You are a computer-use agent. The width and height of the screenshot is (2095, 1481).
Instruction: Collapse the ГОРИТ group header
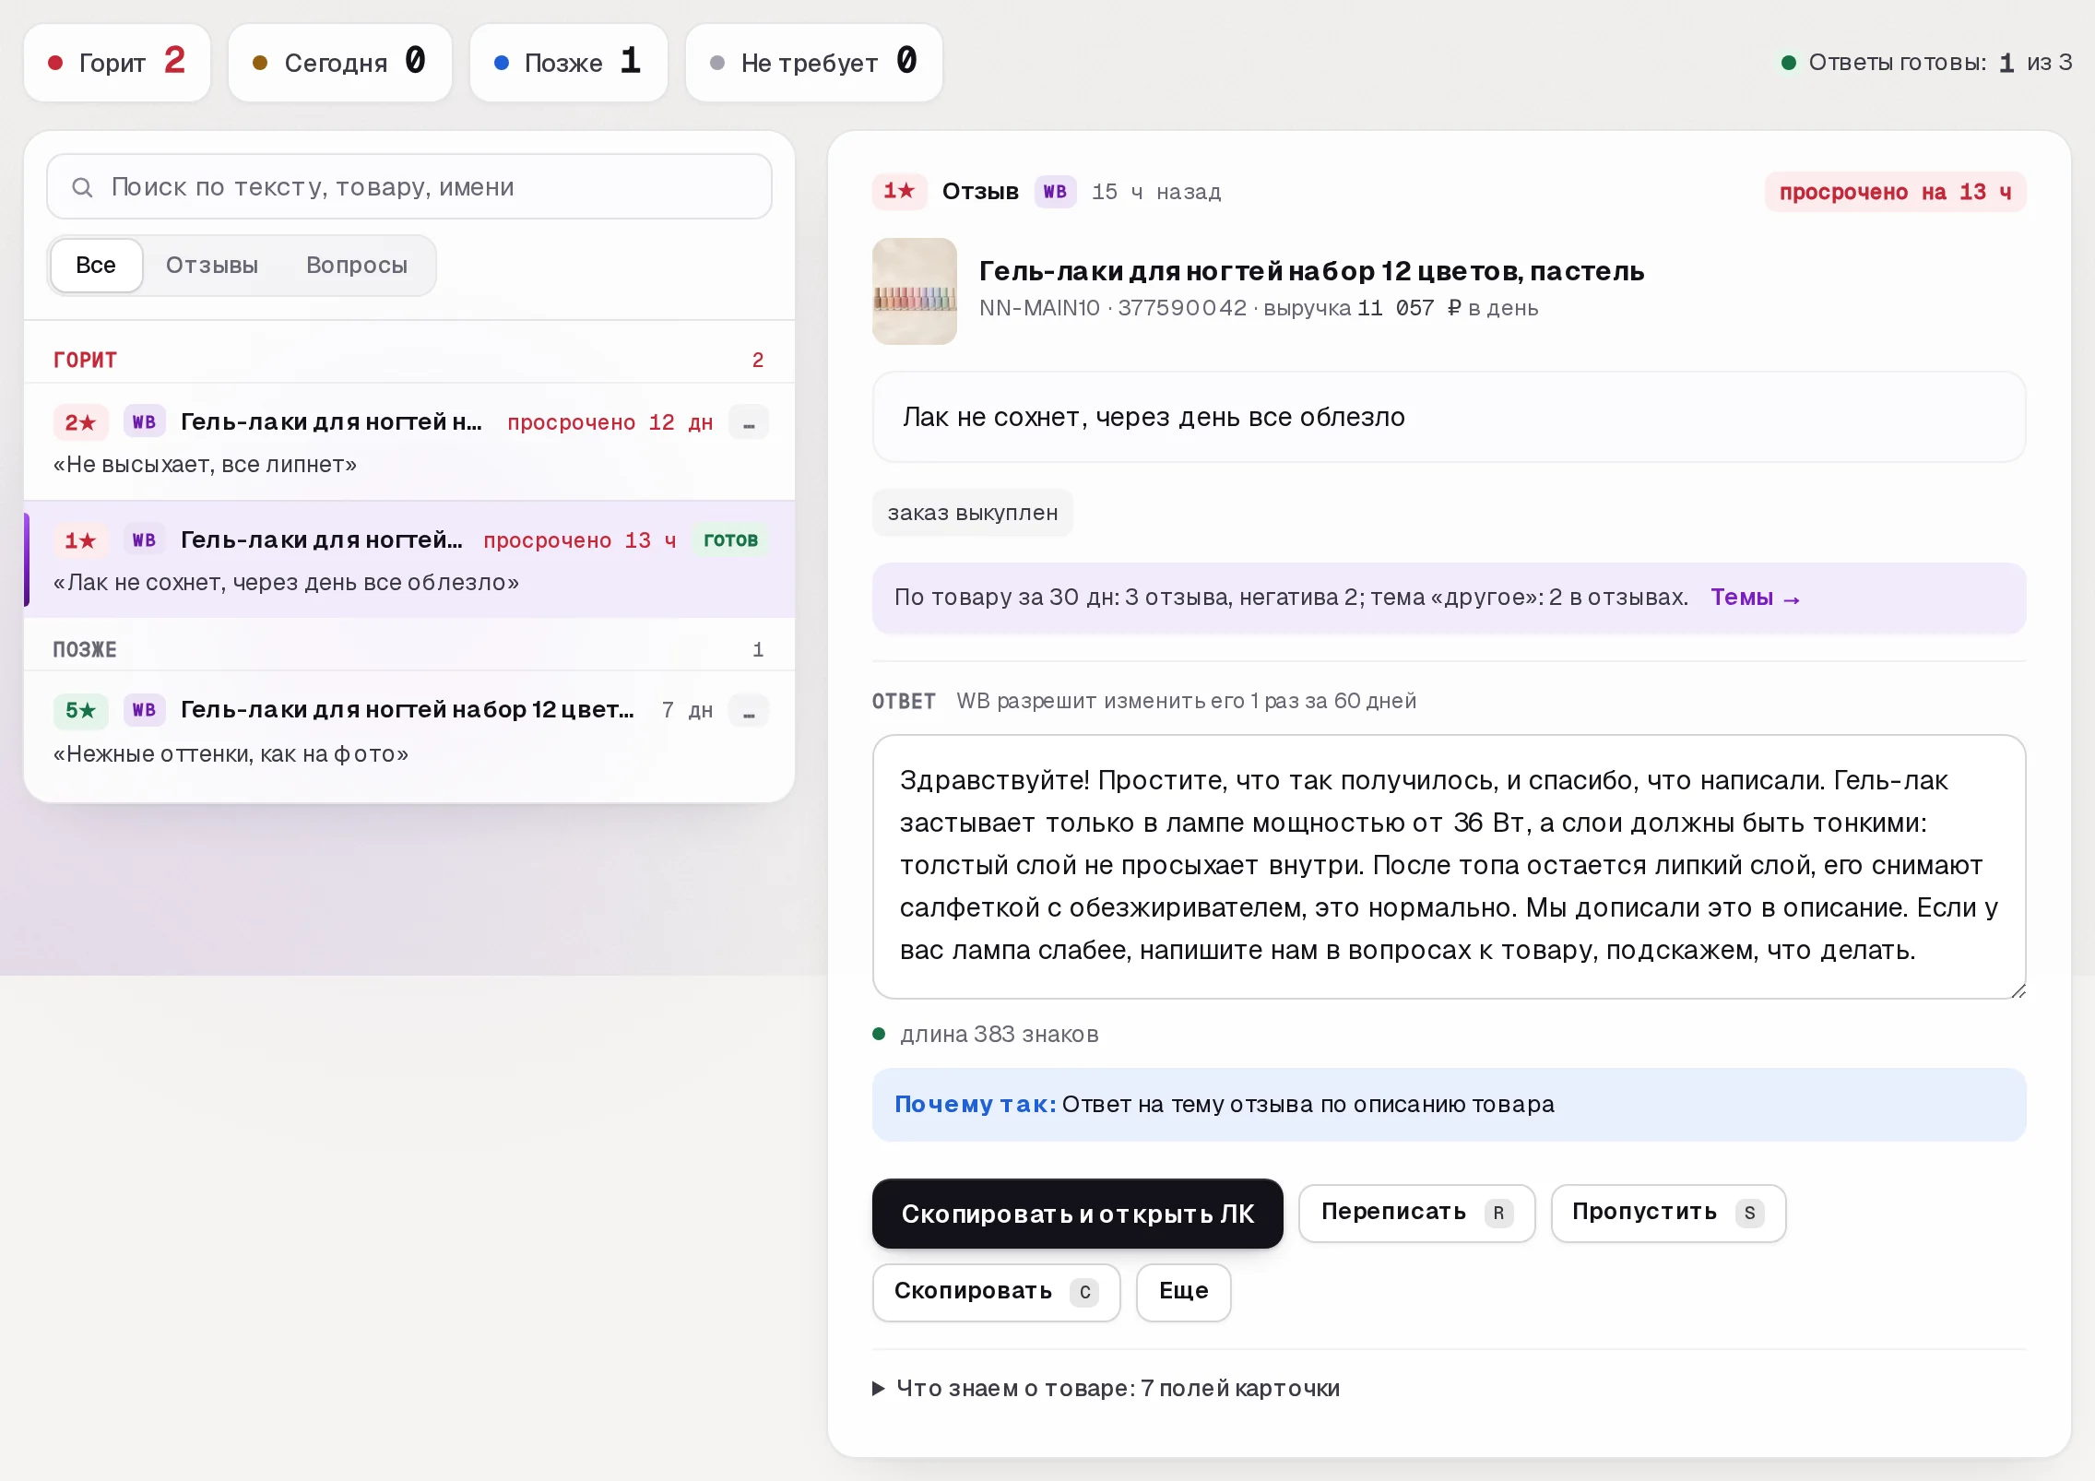coord(409,360)
